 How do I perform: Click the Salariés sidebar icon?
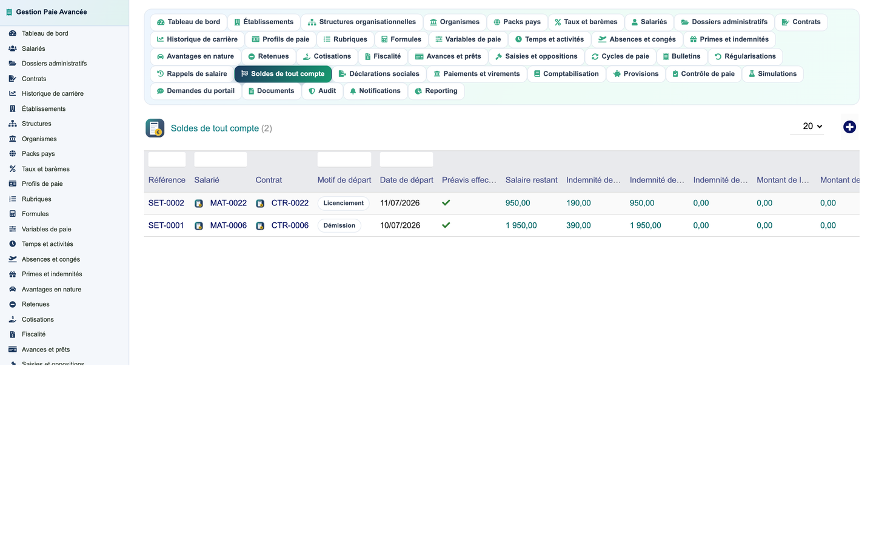pos(13,48)
